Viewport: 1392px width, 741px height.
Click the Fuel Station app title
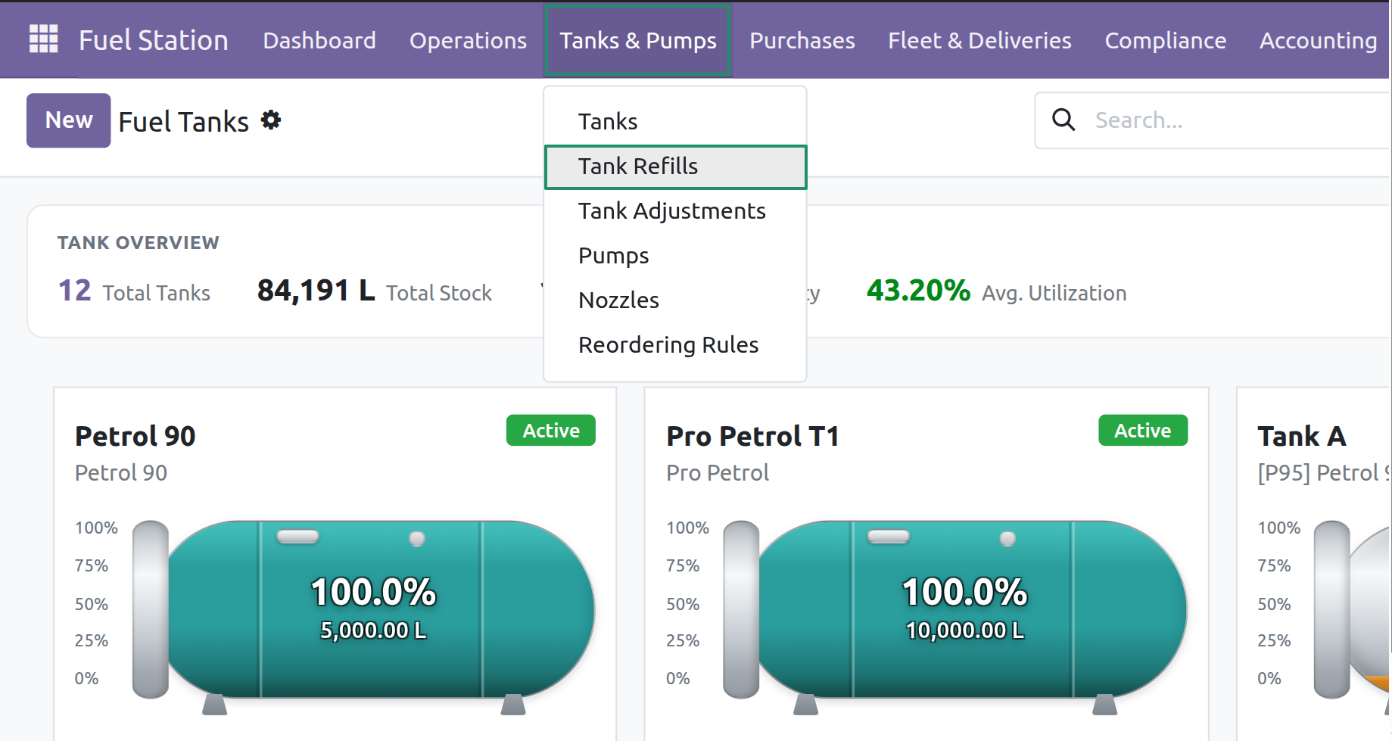[153, 40]
